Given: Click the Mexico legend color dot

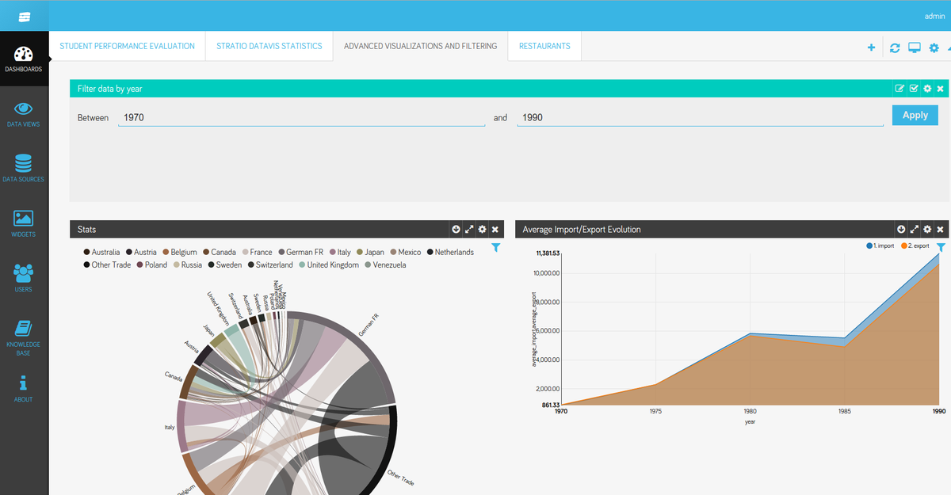Looking at the screenshot, I should (393, 252).
